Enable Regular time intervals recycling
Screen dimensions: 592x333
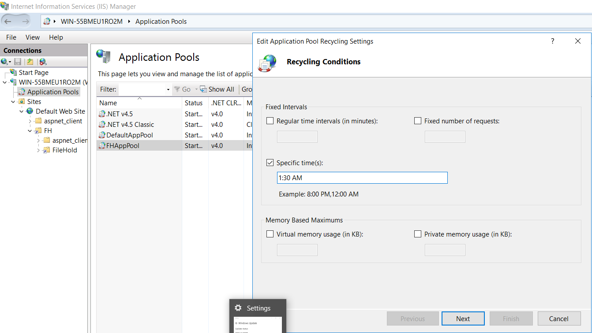tap(270, 121)
